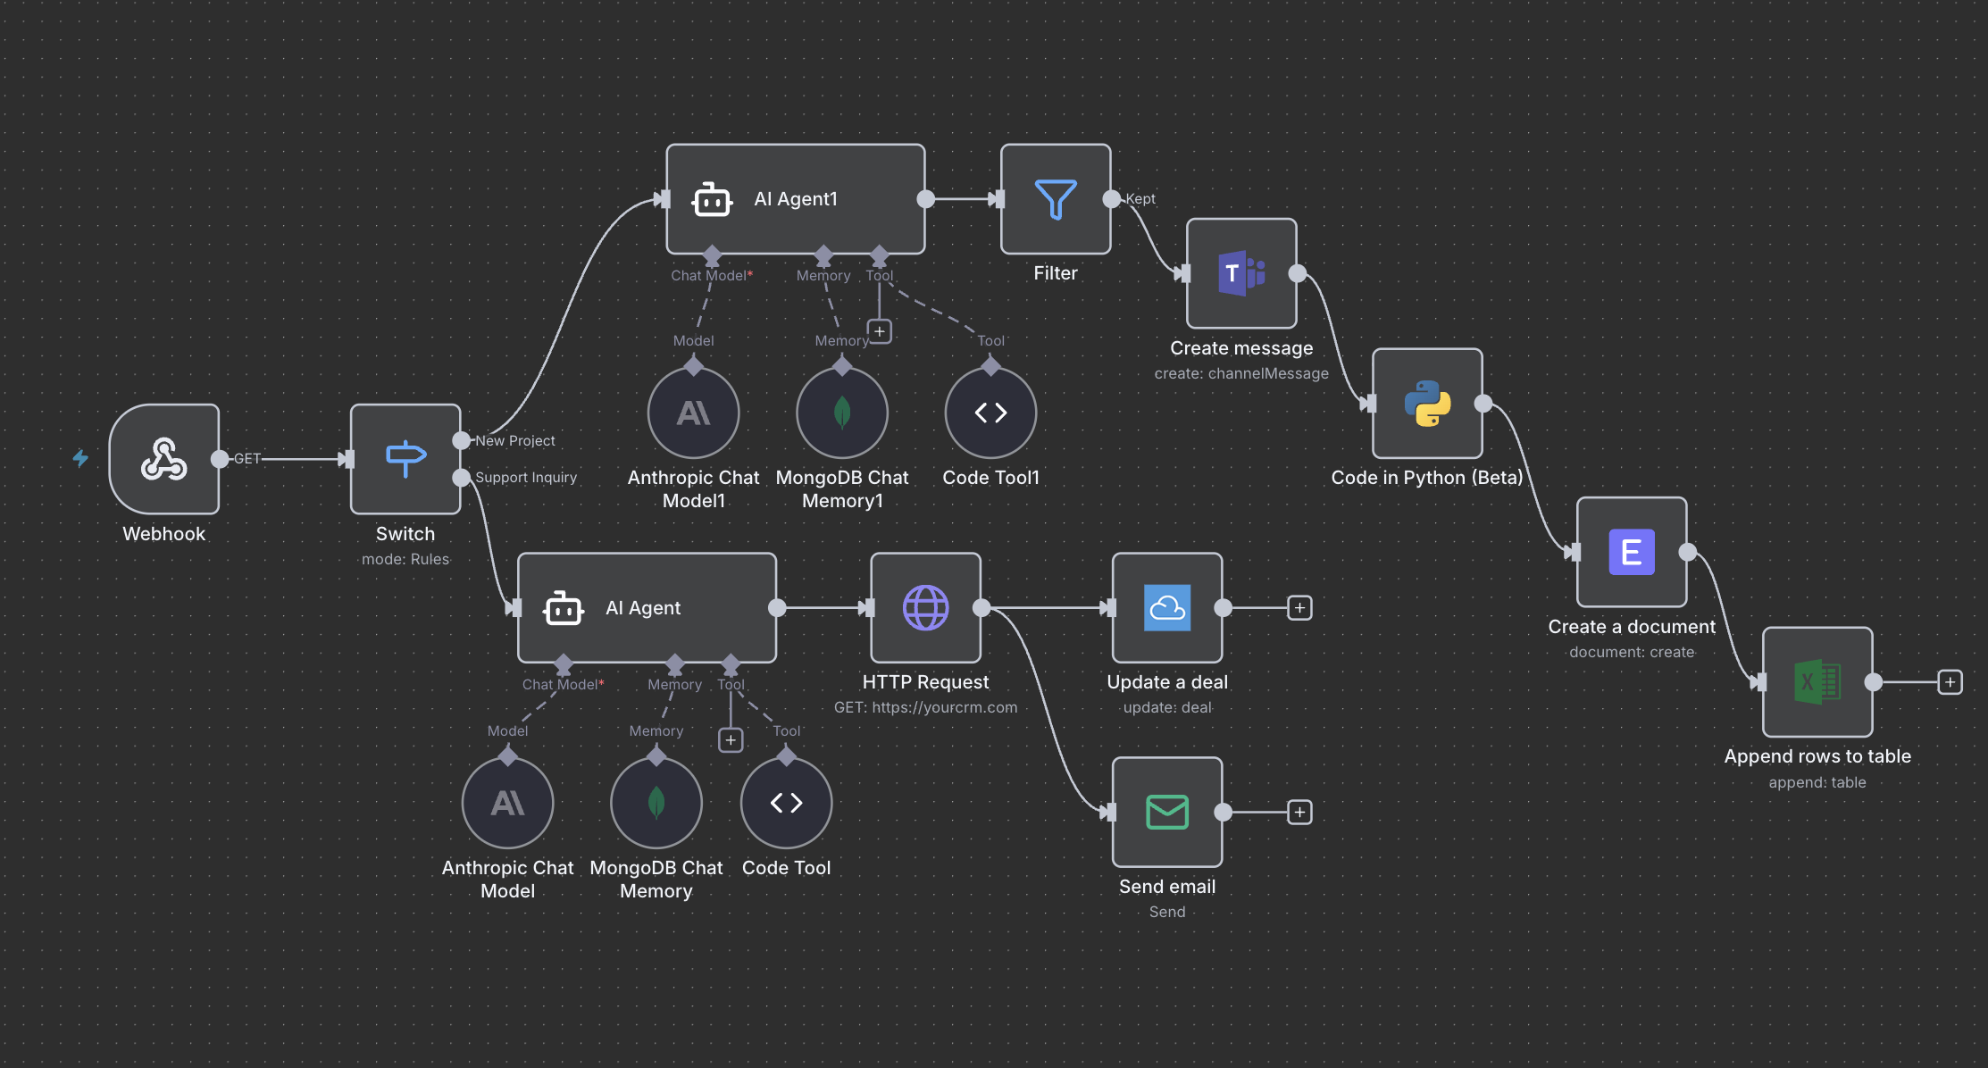Click the plus after Append rows to table

pyautogui.click(x=1951, y=680)
